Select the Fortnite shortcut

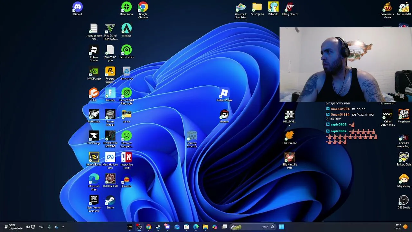click(x=110, y=95)
